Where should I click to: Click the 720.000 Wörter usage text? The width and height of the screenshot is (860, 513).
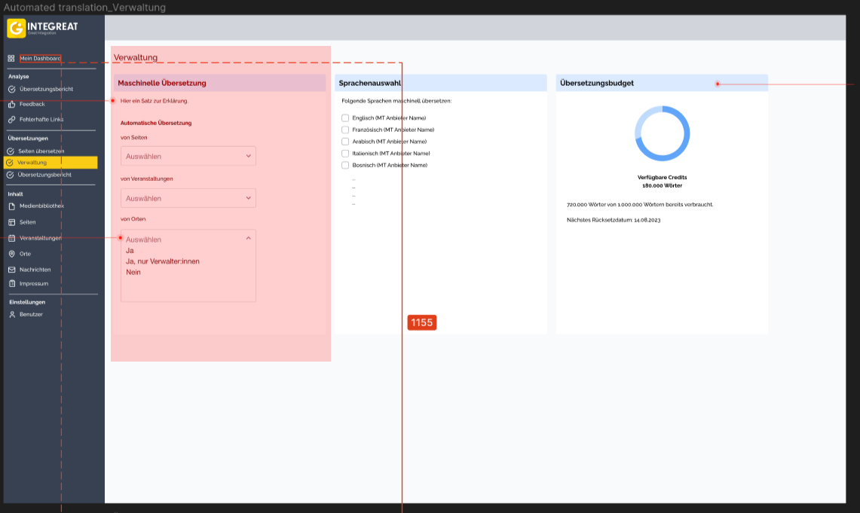click(639, 205)
